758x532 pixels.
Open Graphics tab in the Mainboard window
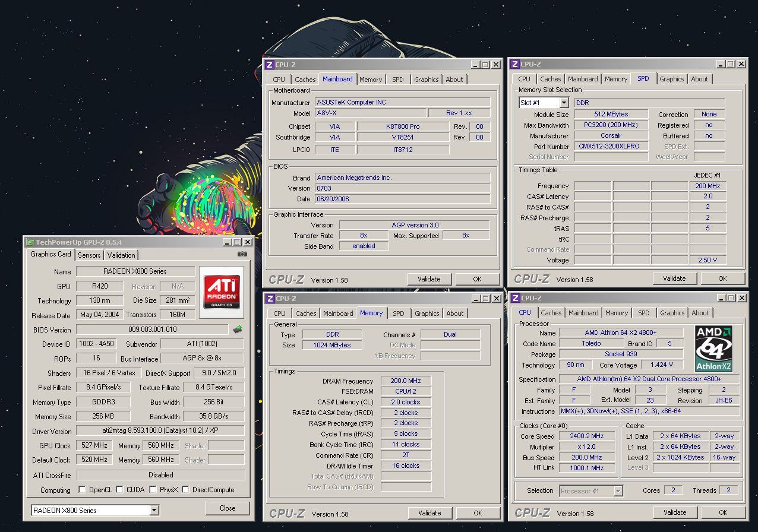click(x=427, y=80)
